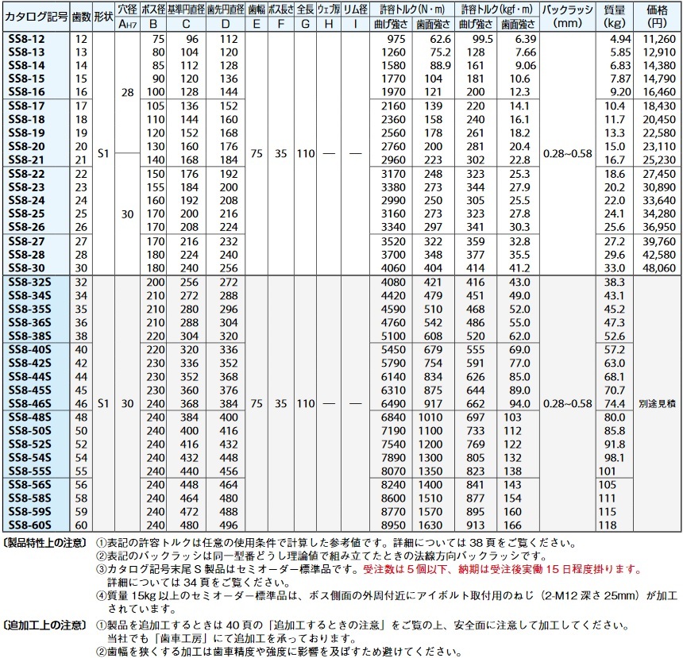683x658 pixels.
Task: Select catalog number SS8-59S
Action: coord(29,512)
